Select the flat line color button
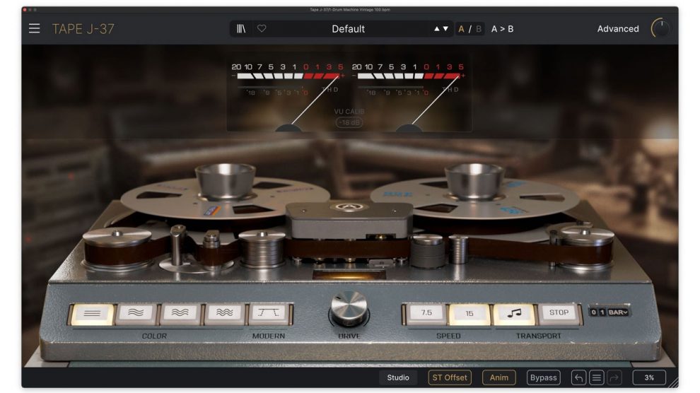Image resolution: width=700 pixels, height=393 pixels. tap(92, 313)
